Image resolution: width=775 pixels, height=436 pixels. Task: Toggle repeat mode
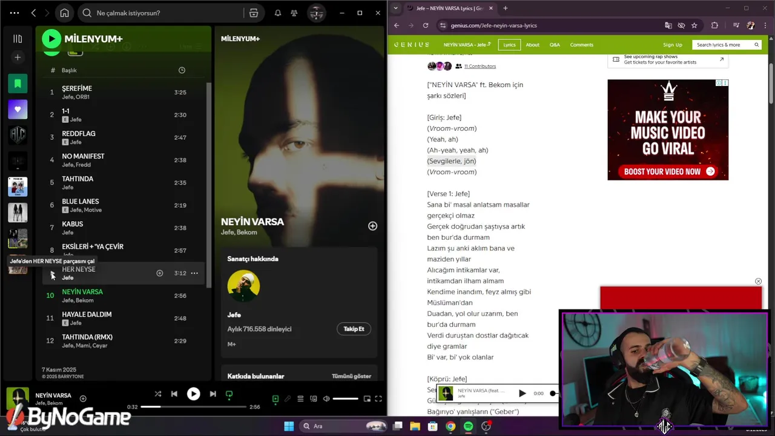[229, 394]
